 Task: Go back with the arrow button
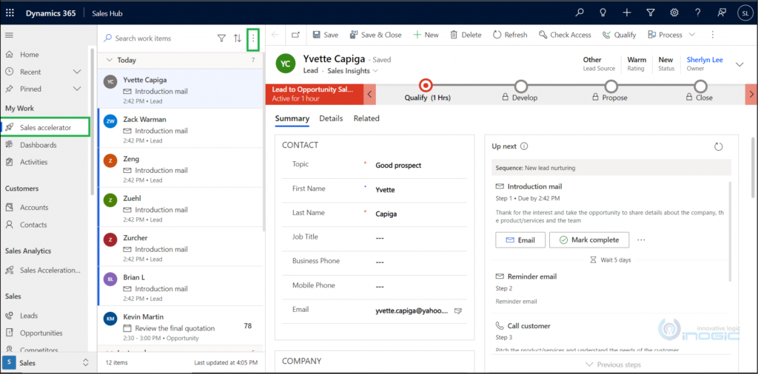pyautogui.click(x=275, y=35)
